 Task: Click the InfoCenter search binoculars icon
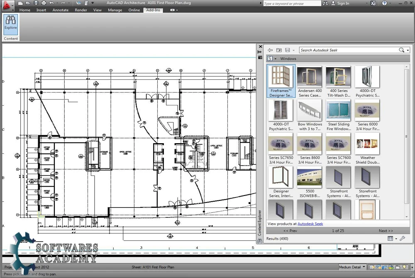coord(325,3)
